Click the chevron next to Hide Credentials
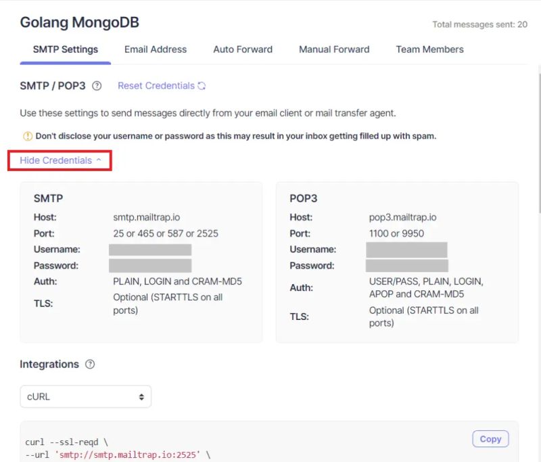This screenshot has height=462, width=541. click(x=99, y=160)
